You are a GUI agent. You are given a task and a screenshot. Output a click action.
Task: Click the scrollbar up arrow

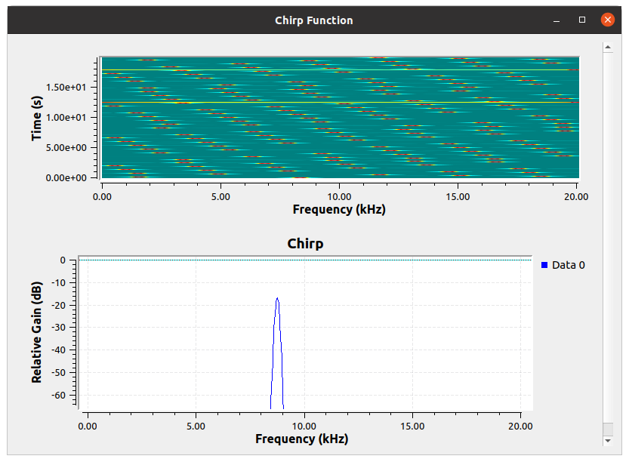(x=607, y=48)
